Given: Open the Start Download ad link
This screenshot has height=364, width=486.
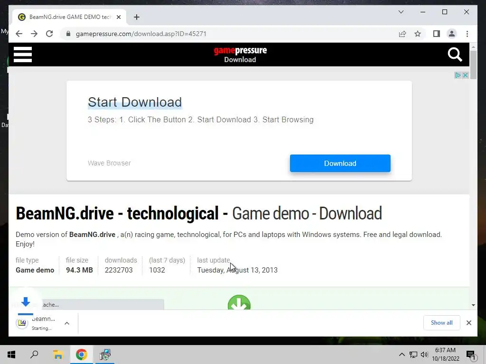Looking at the screenshot, I should click(x=135, y=102).
